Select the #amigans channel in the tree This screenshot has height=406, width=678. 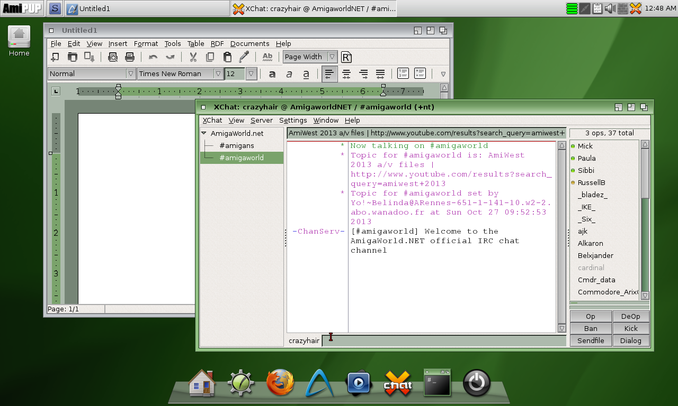(237, 145)
